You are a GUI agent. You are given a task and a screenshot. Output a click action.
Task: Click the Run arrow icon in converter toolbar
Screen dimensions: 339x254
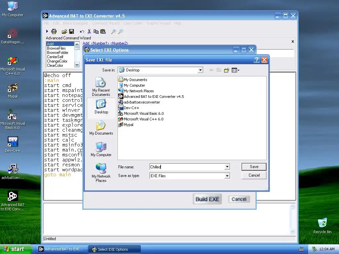click(47, 31)
